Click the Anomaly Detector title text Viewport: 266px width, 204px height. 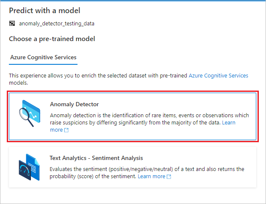[x=75, y=104]
